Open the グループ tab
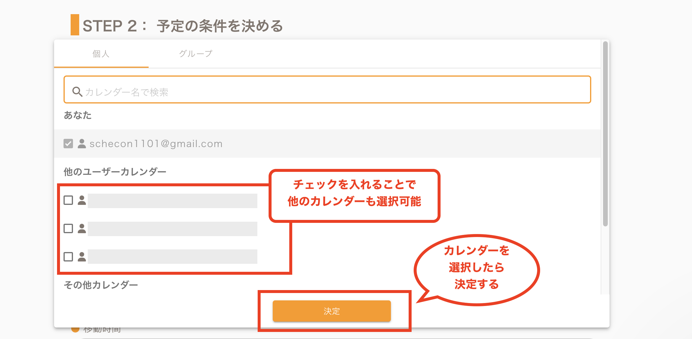 196,54
